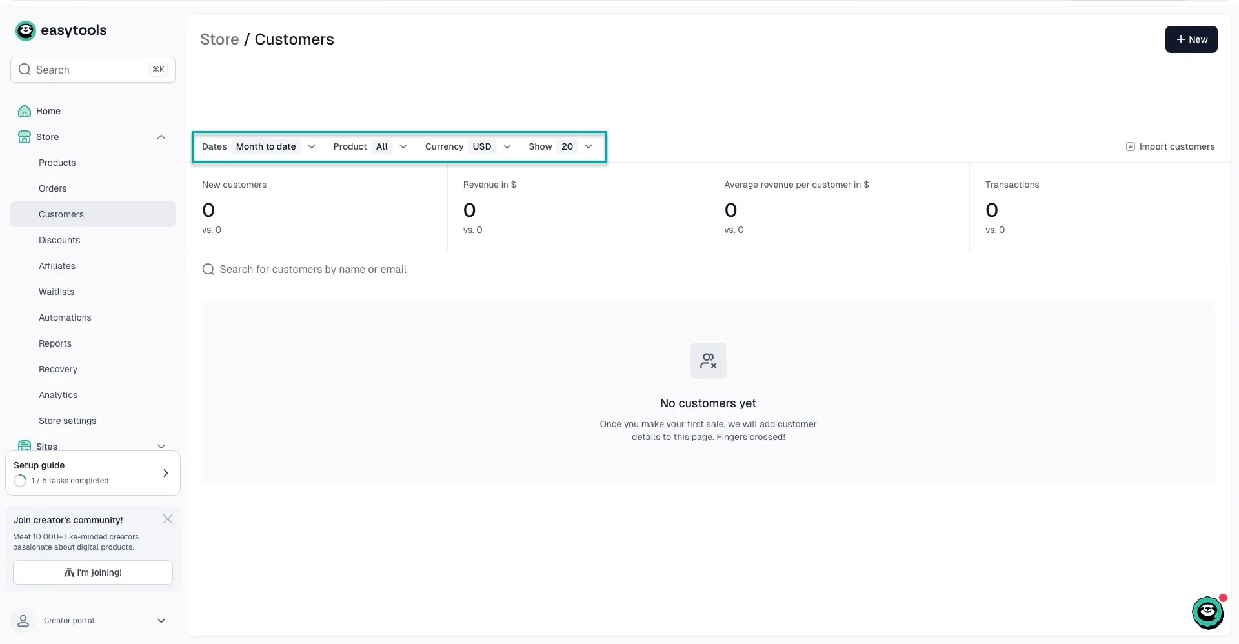Open Waitlists in the sidebar
Viewport: 1239px width, 644px height.
tap(93, 292)
